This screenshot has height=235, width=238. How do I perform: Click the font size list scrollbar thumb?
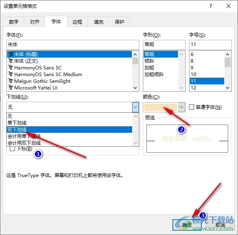227,62
